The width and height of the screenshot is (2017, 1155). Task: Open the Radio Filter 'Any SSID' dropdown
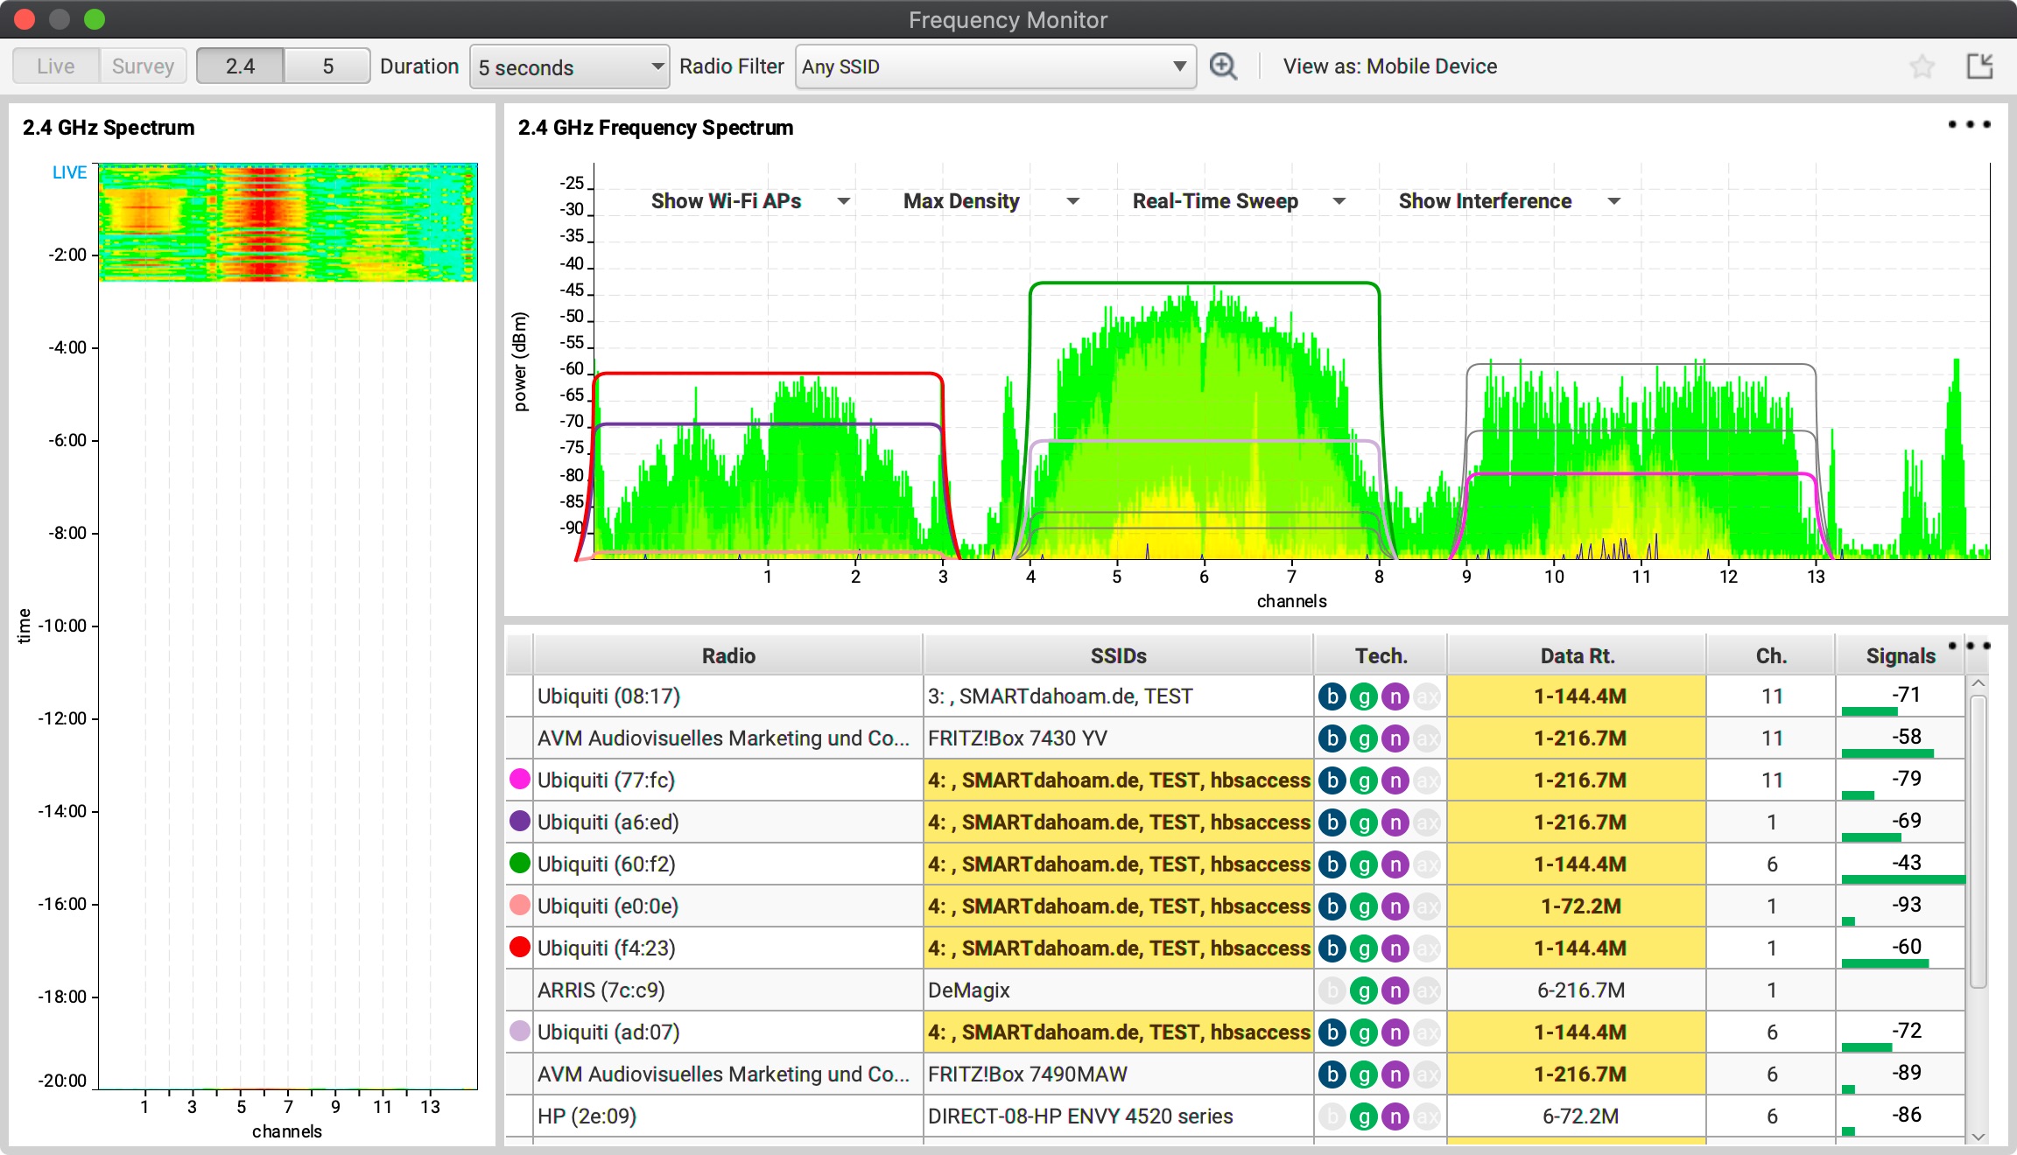(995, 66)
